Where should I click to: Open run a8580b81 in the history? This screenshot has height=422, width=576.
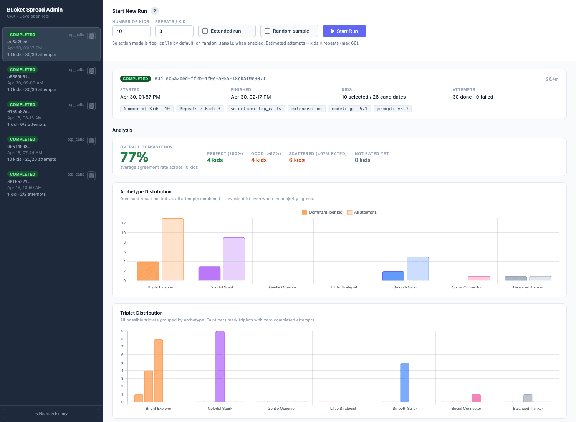(x=51, y=79)
